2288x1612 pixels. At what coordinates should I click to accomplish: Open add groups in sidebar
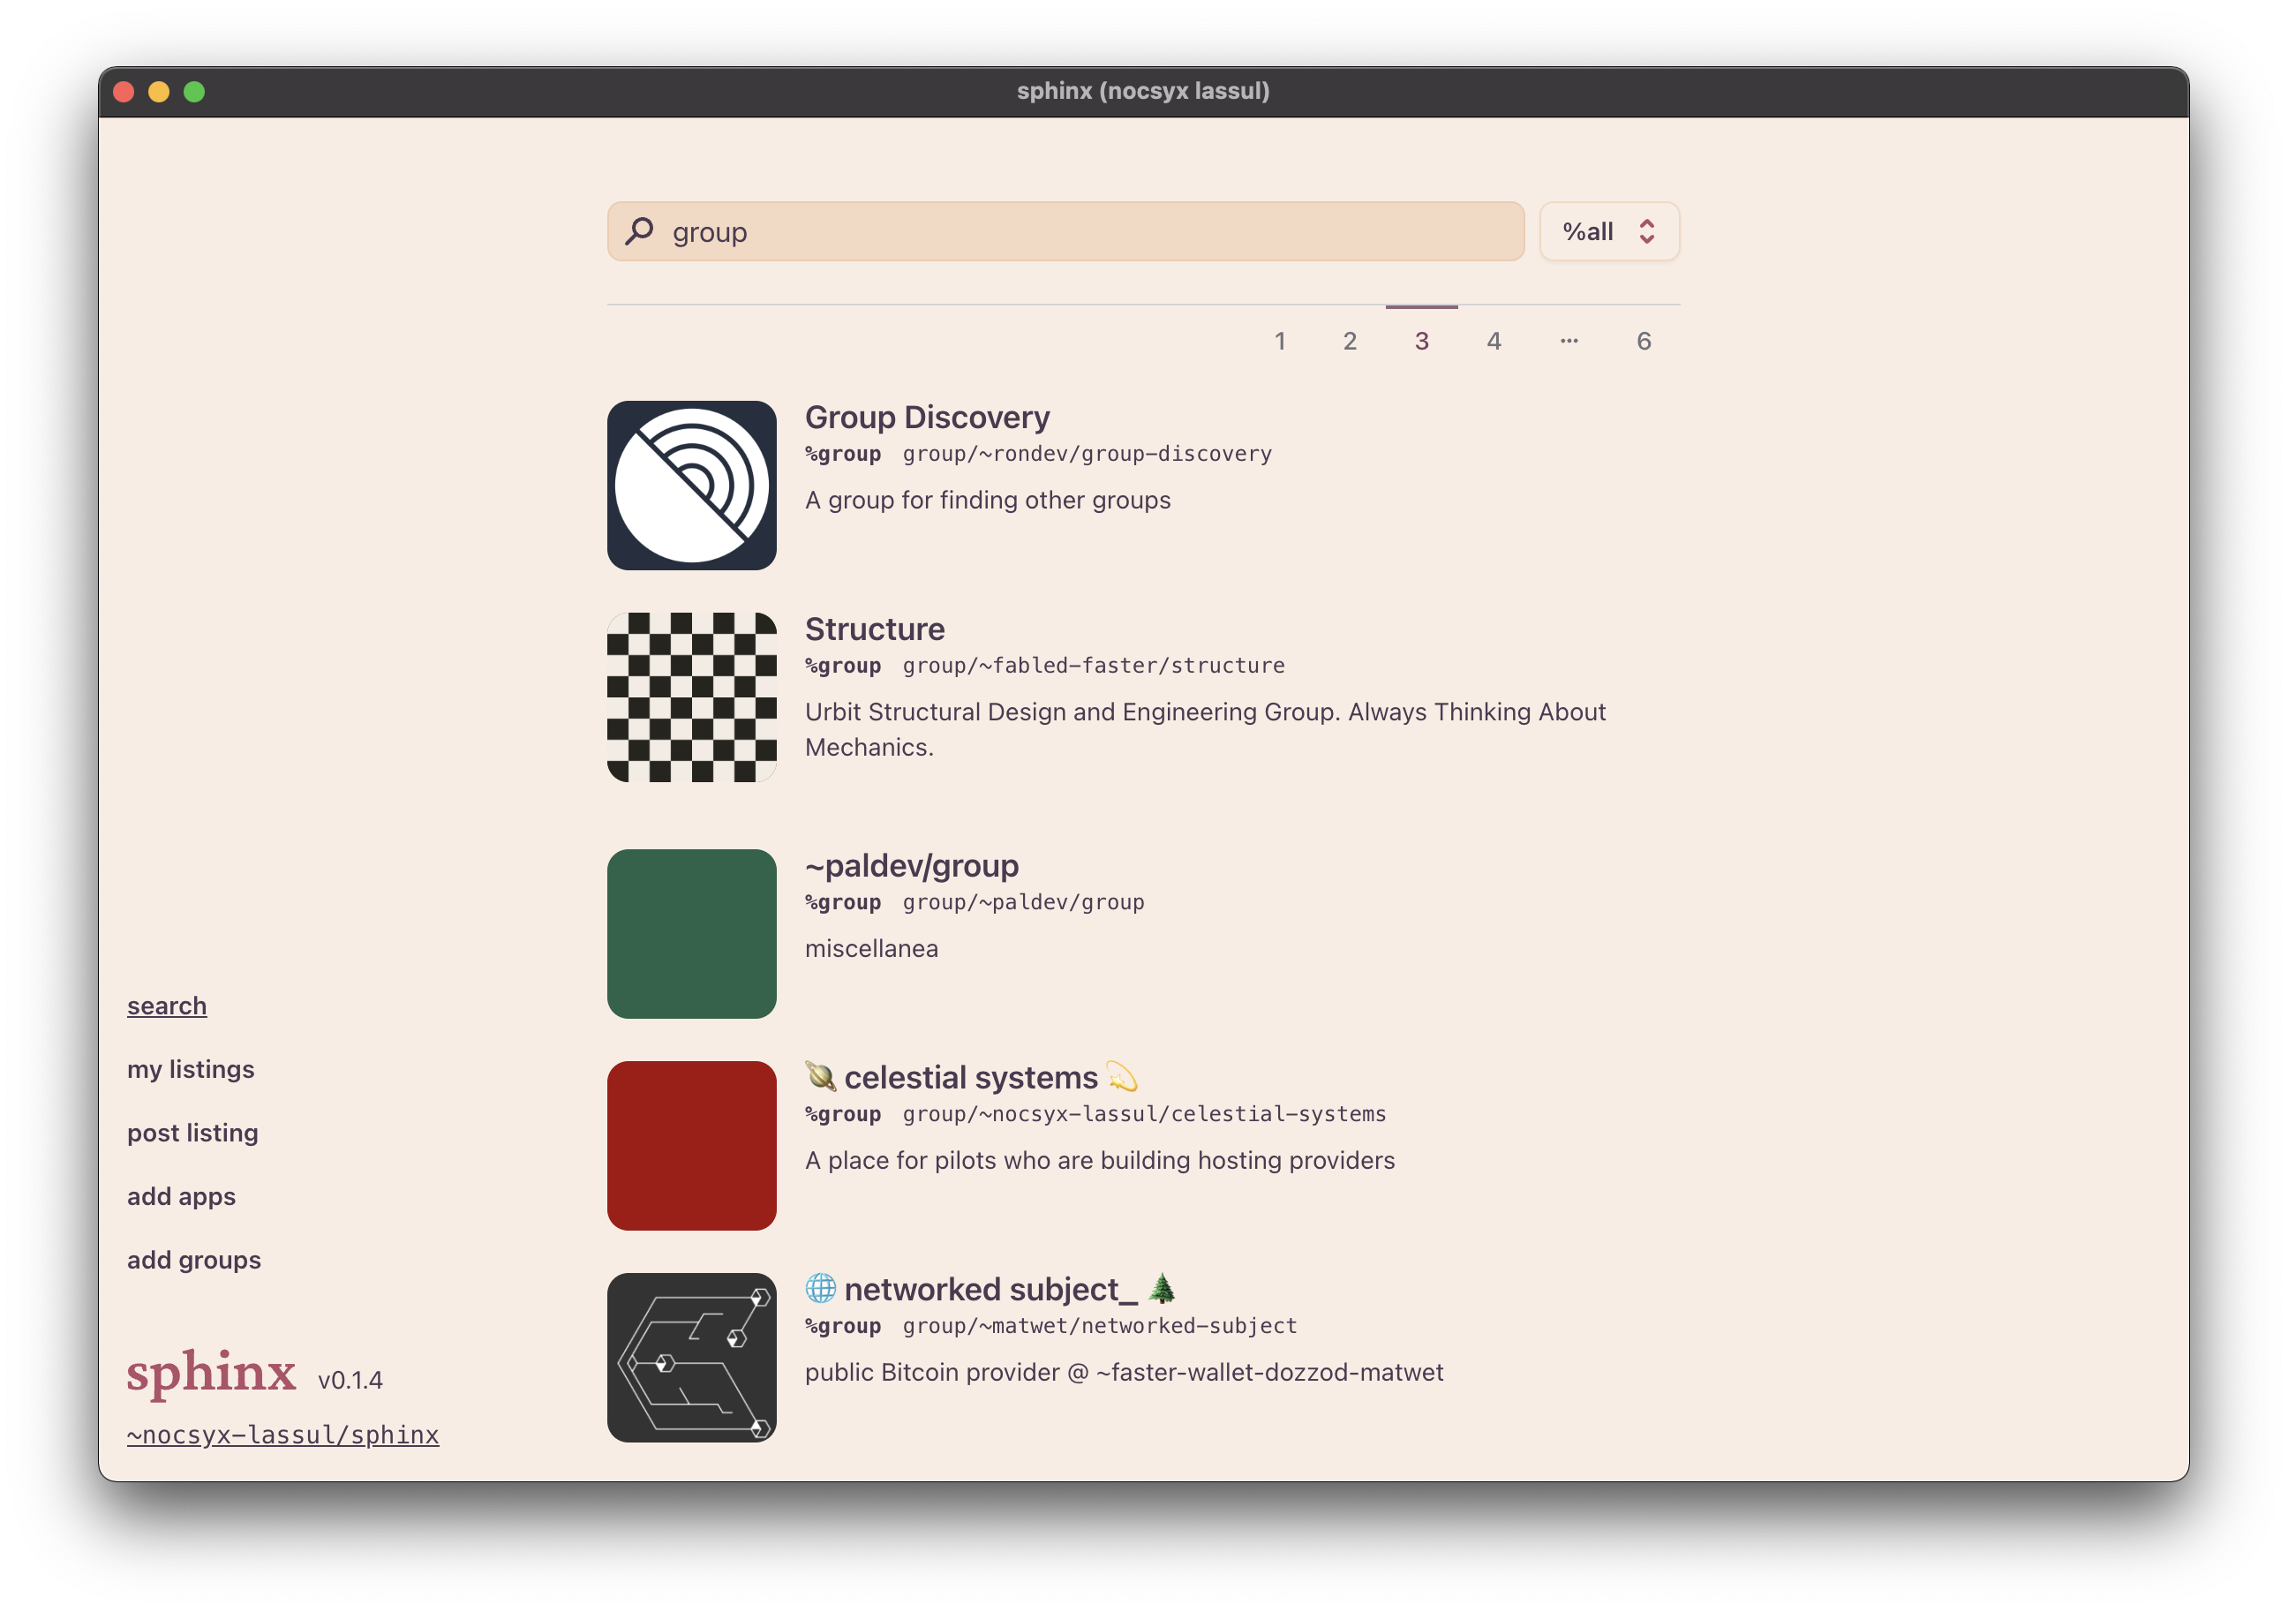pos(194,1260)
